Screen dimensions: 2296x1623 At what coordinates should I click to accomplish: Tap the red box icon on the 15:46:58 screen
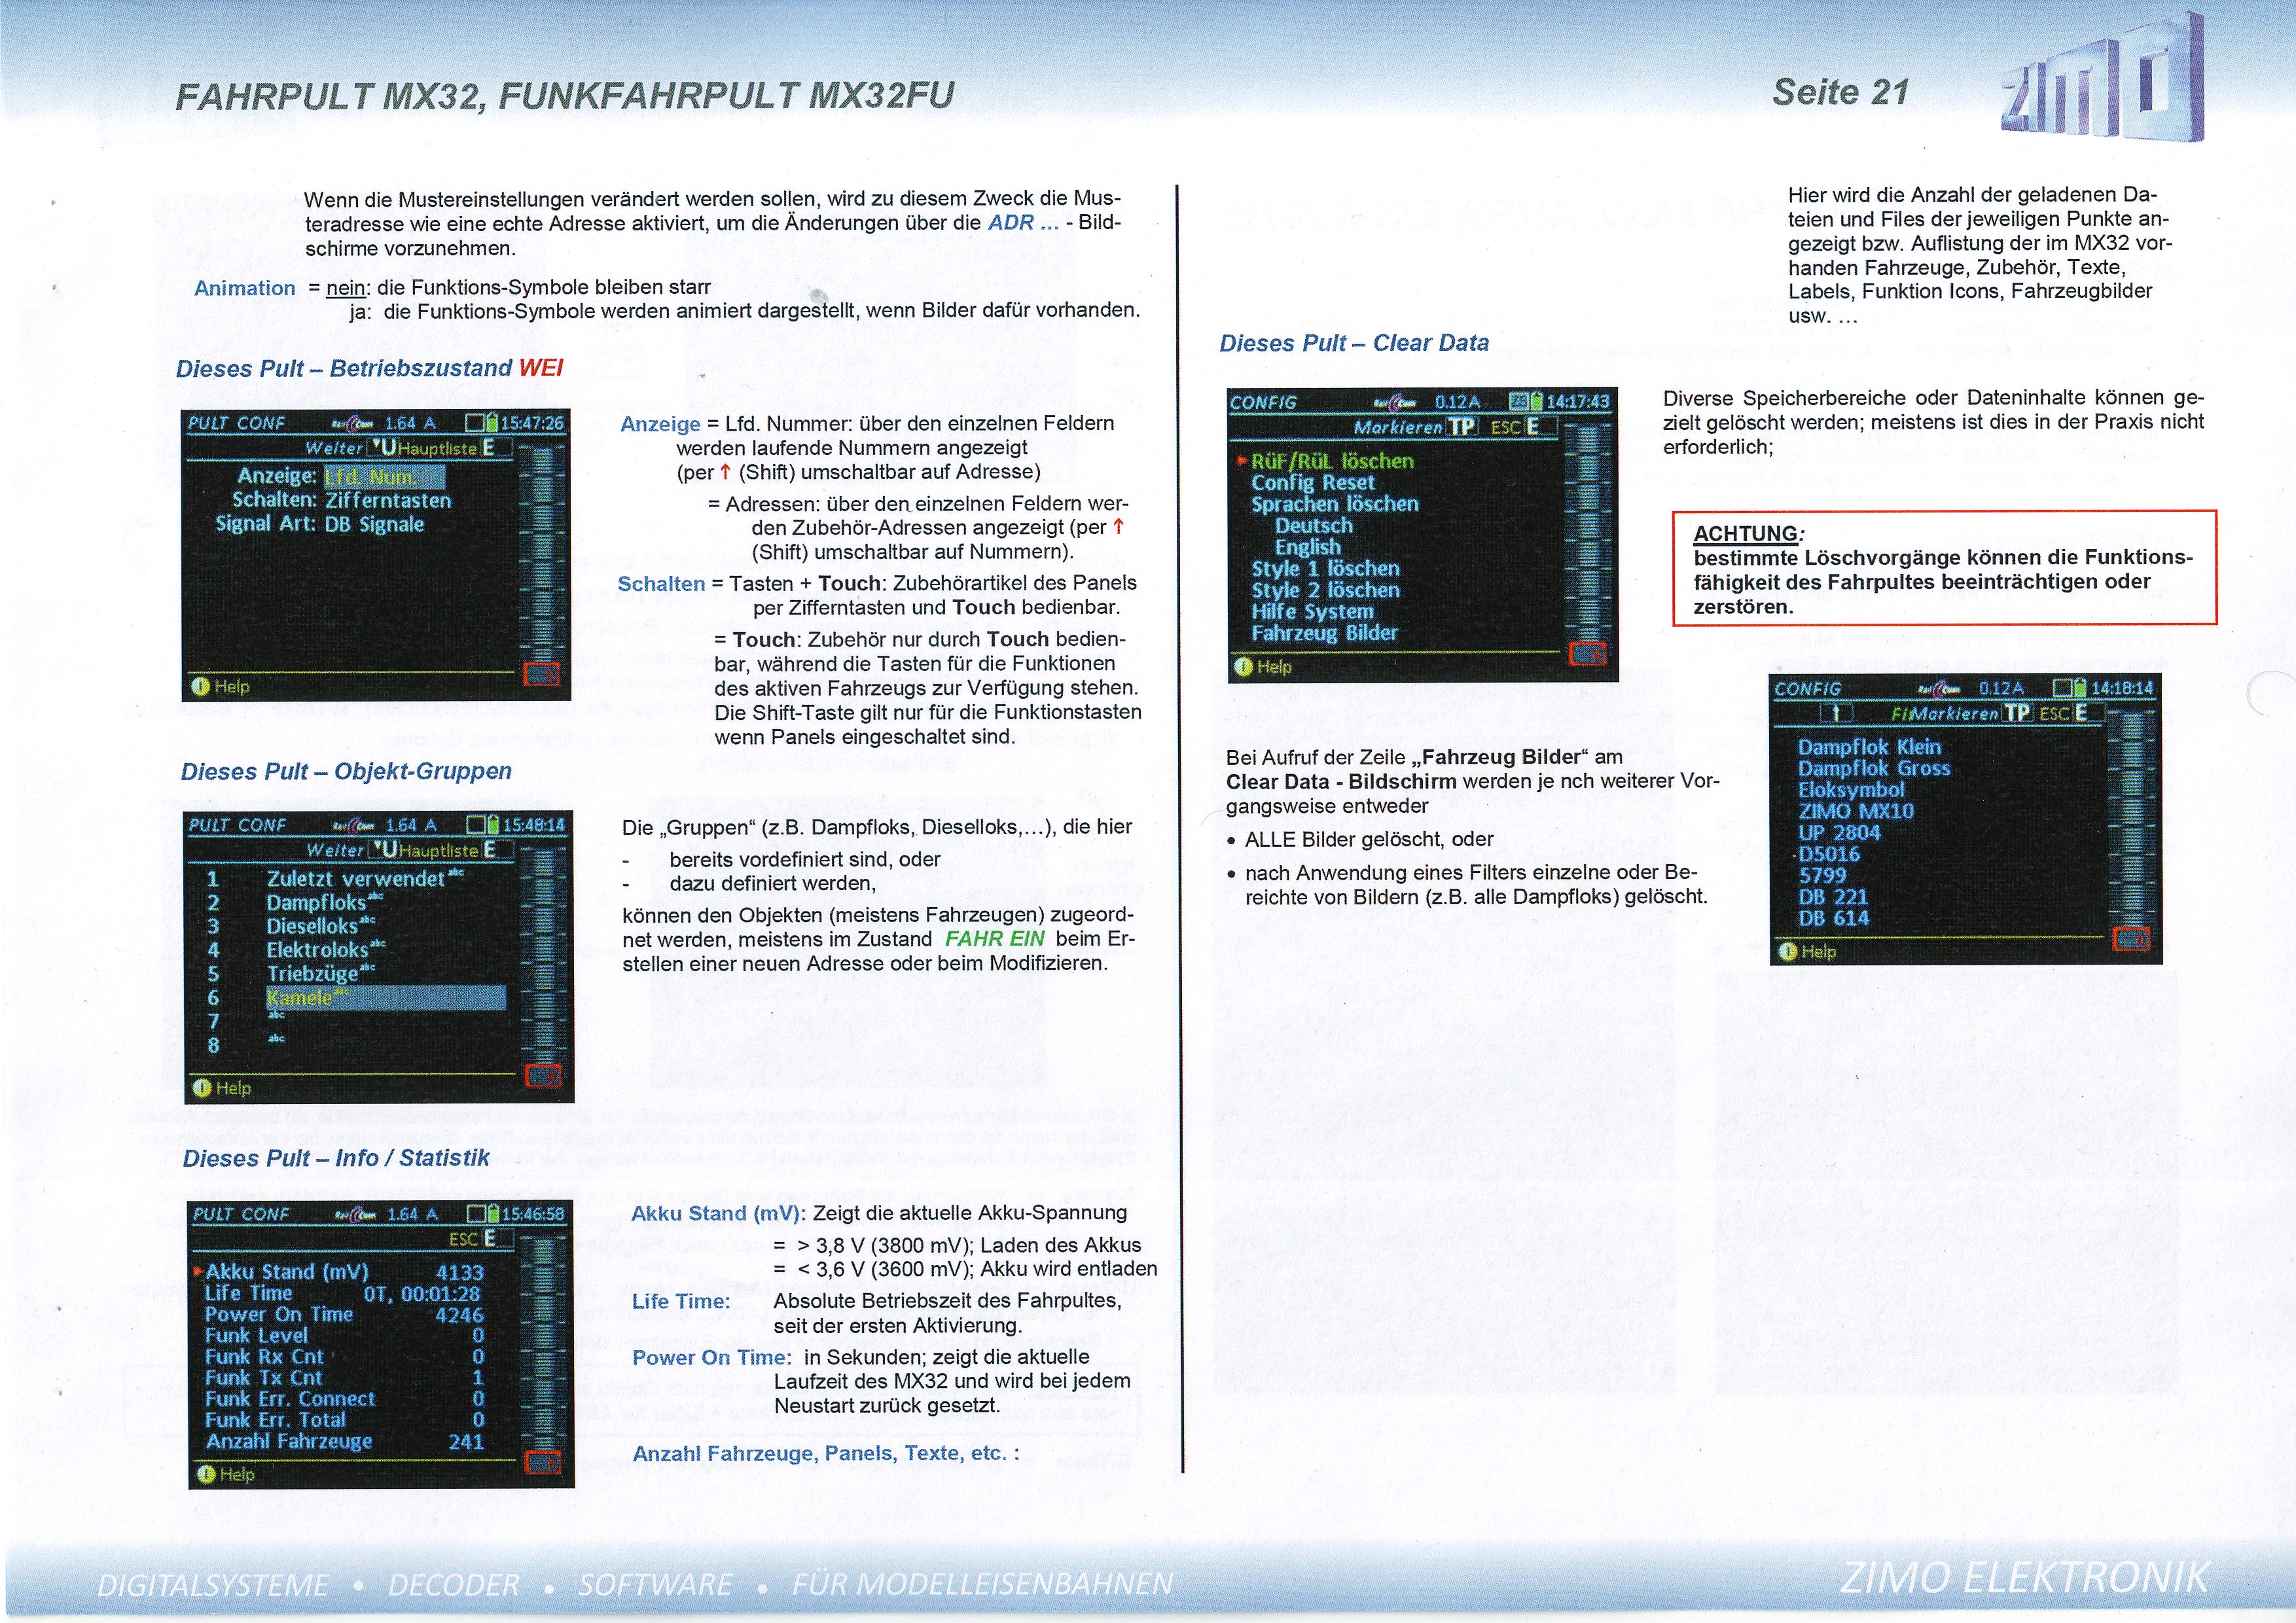point(544,1462)
